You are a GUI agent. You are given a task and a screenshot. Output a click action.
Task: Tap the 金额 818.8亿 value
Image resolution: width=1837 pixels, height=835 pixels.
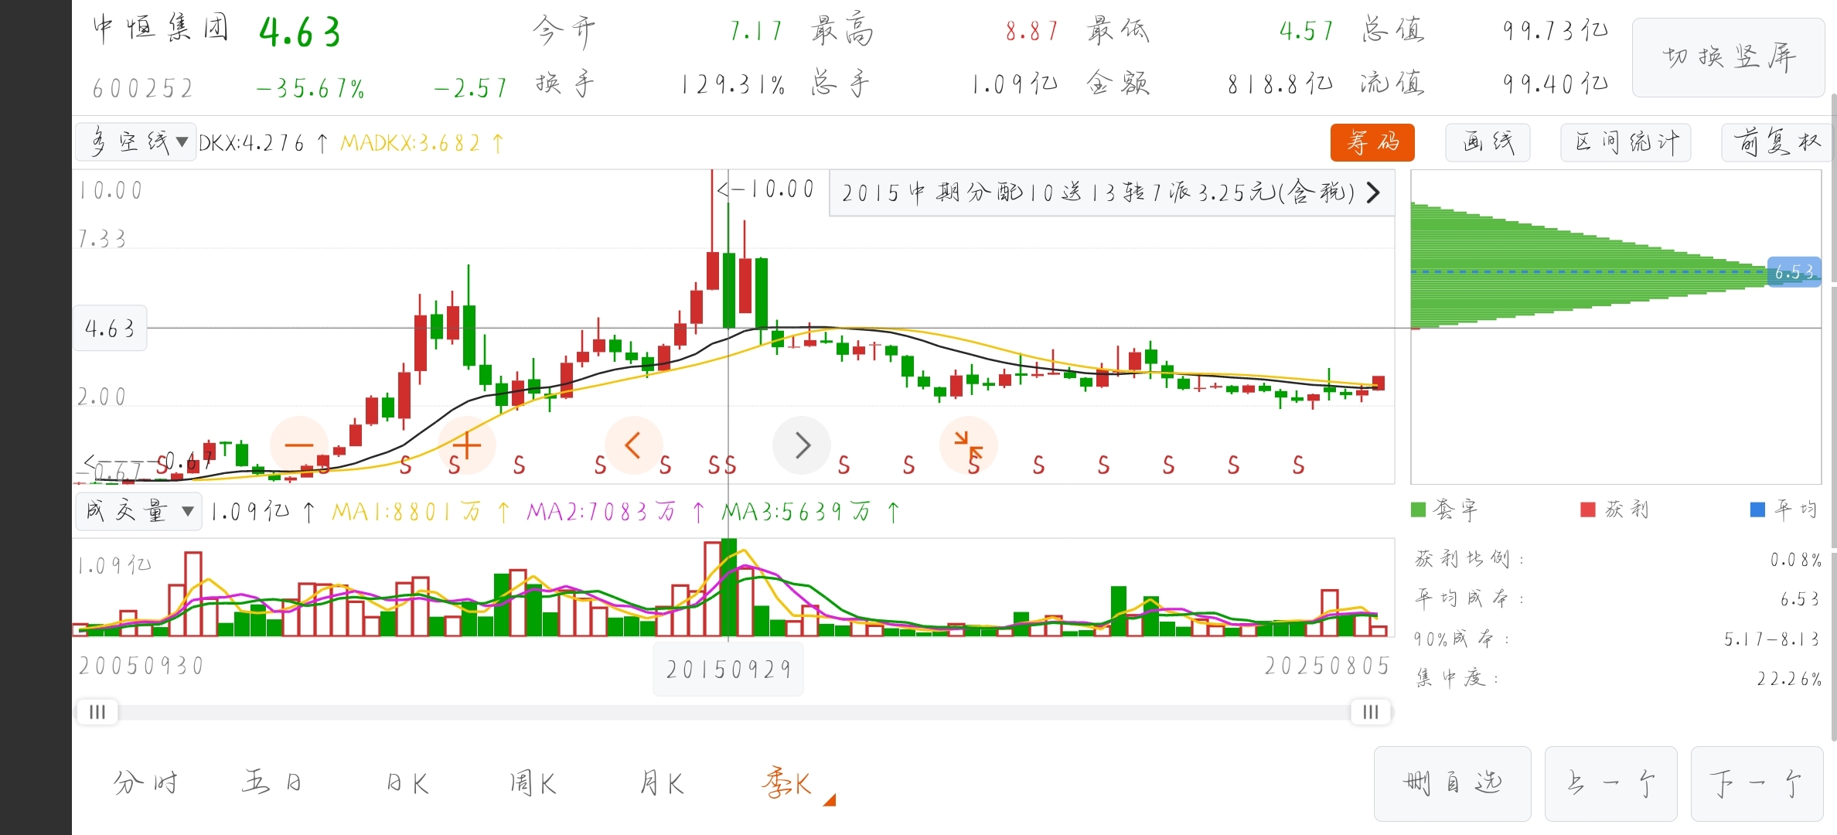point(1280,83)
